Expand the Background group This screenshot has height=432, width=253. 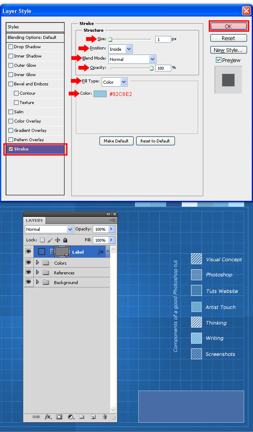tap(38, 282)
